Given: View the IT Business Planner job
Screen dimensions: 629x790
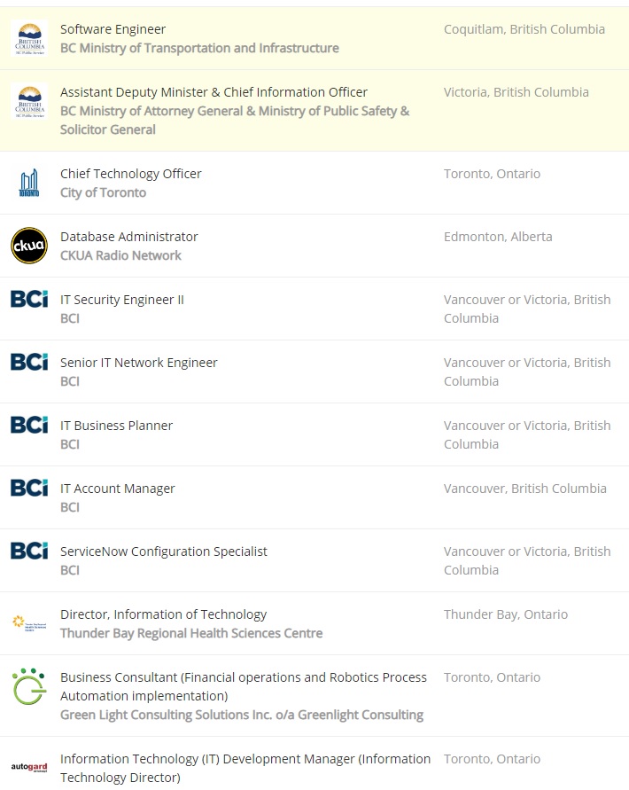Looking at the screenshot, I should [x=116, y=426].
